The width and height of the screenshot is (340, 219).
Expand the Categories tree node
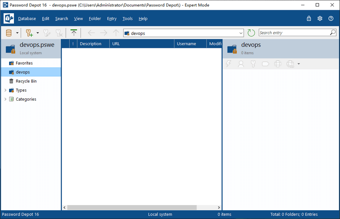(x=5, y=99)
